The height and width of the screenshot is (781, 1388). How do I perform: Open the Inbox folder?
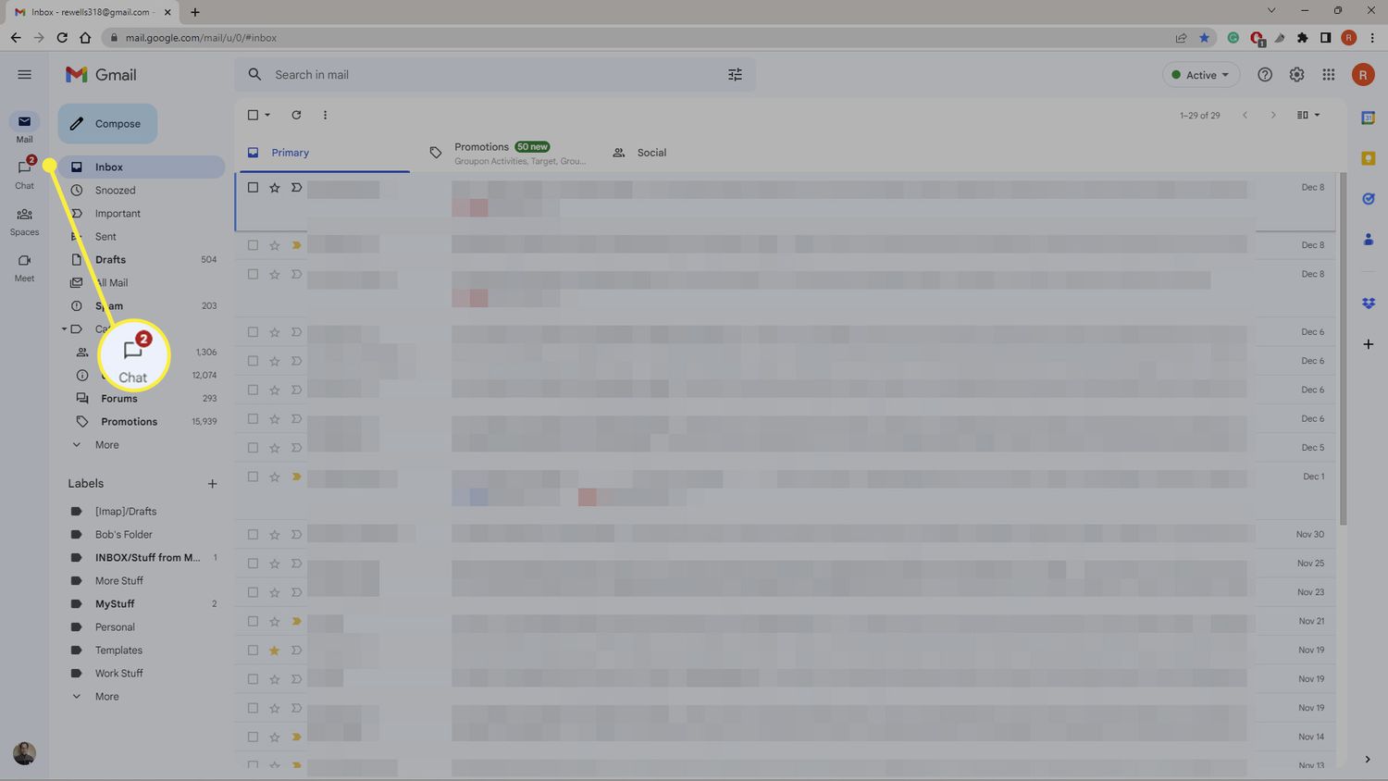pos(143,167)
